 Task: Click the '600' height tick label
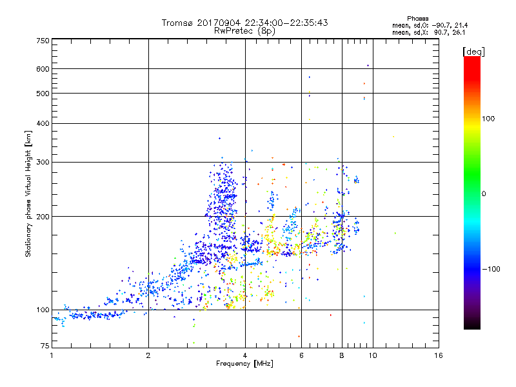43,69
